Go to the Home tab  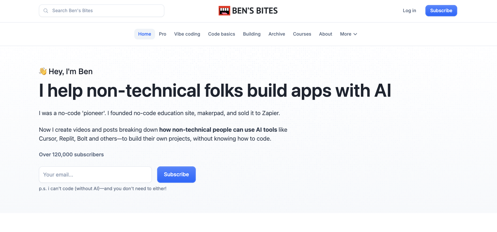coord(145,34)
